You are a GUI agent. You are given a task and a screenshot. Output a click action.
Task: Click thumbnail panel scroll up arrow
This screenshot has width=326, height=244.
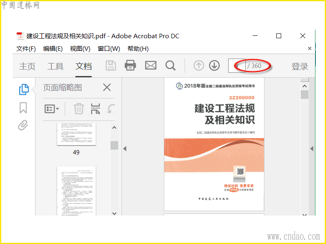(114, 128)
